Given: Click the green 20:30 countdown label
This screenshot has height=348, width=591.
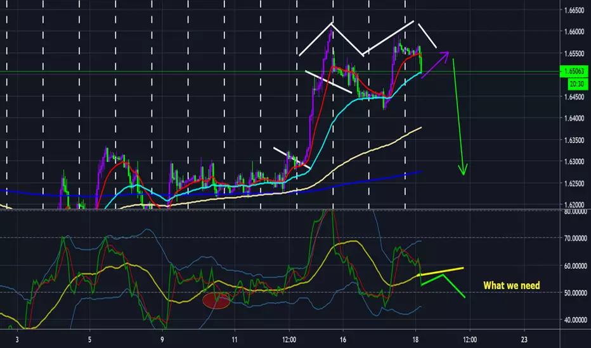Looking at the screenshot, I should point(578,84).
